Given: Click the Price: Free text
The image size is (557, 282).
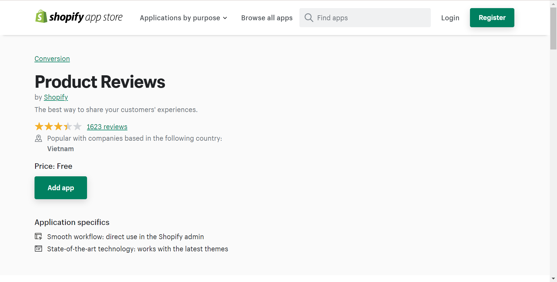Looking at the screenshot, I should click(53, 166).
